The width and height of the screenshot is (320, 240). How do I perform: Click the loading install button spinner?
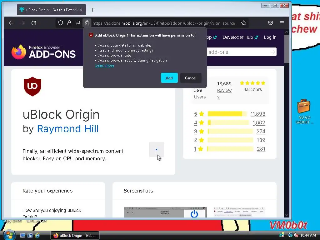pyautogui.click(x=157, y=150)
